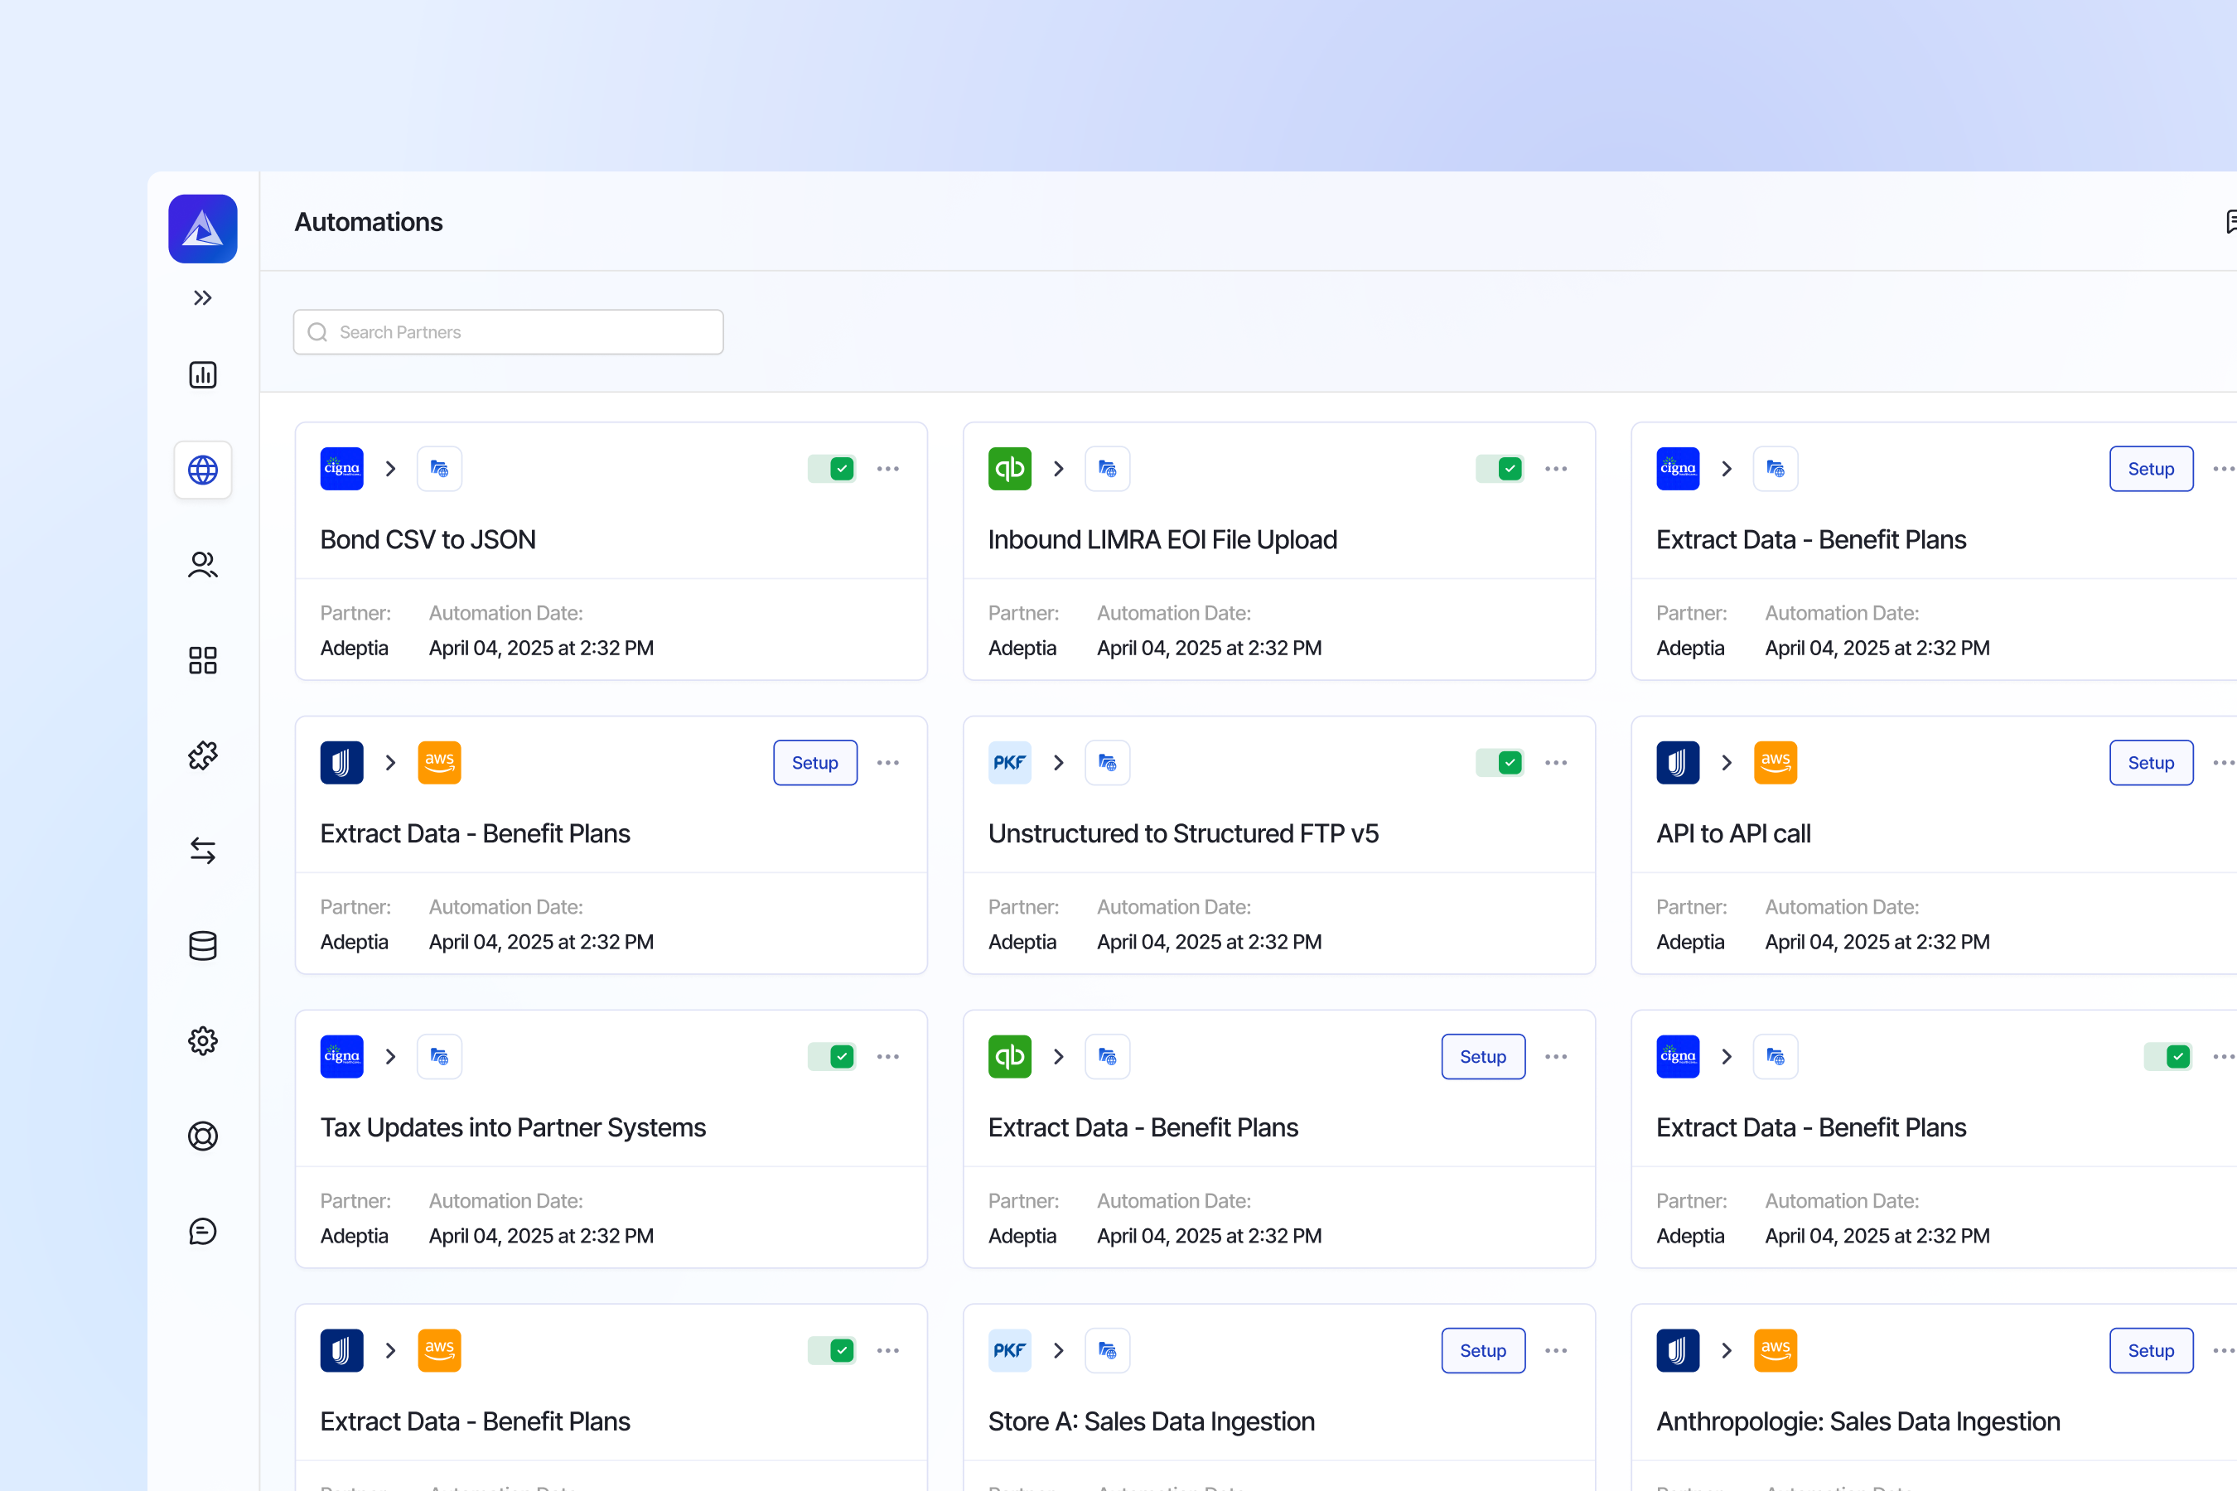Toggle off Bond CSV to JSON automation
The image size is (2237, 1491).
[831, 469]
